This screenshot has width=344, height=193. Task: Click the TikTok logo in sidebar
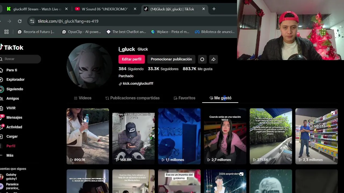point(12,47)
